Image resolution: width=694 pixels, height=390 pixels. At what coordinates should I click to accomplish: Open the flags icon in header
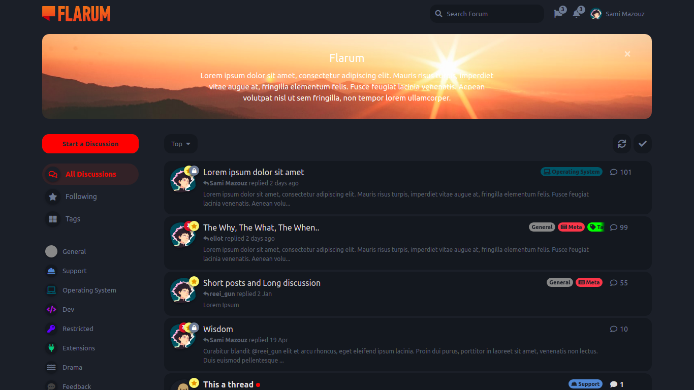pyautogui.click(x=559, y=14)
